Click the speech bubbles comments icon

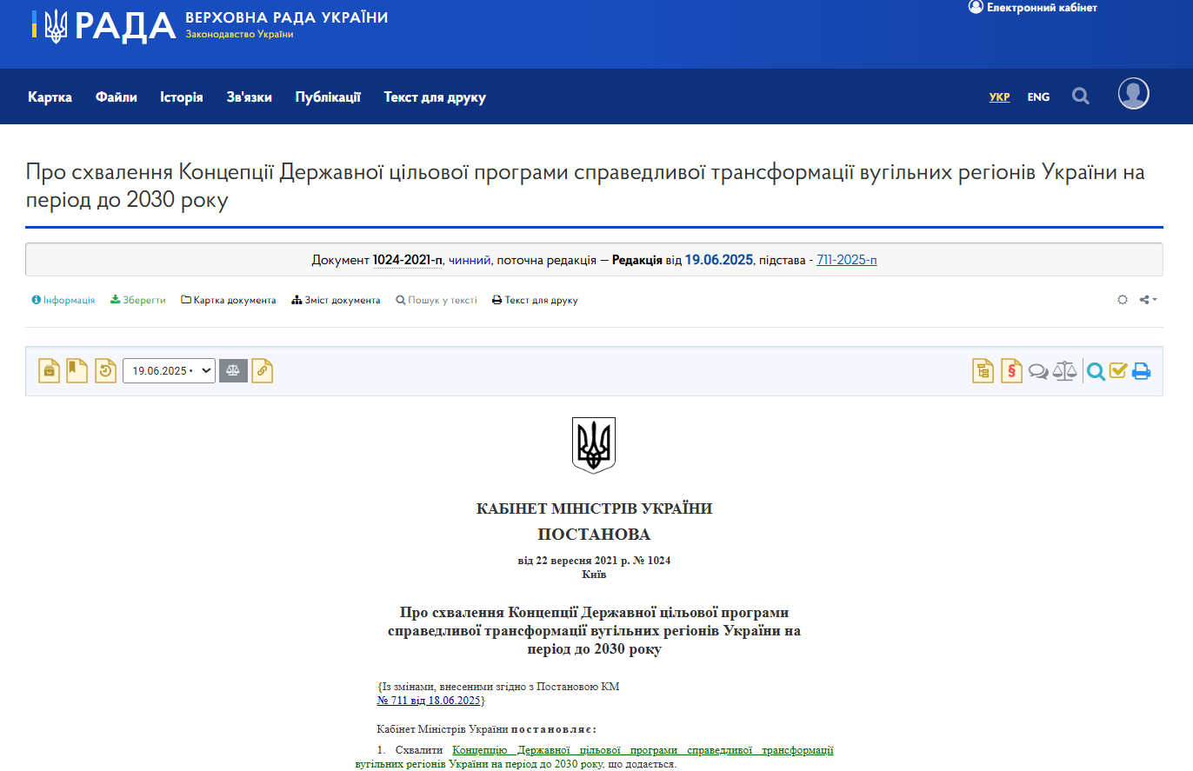click(1038, 372)
